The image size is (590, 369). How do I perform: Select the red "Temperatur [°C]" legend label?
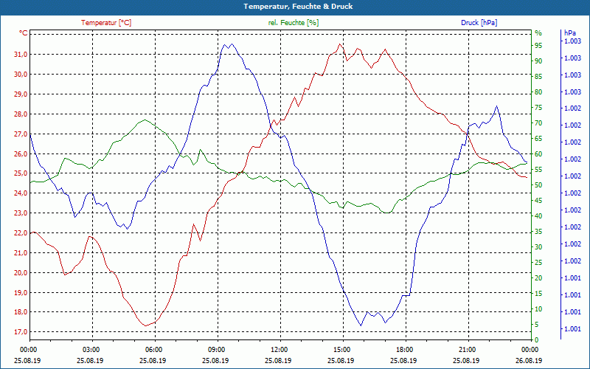(106, 23)
